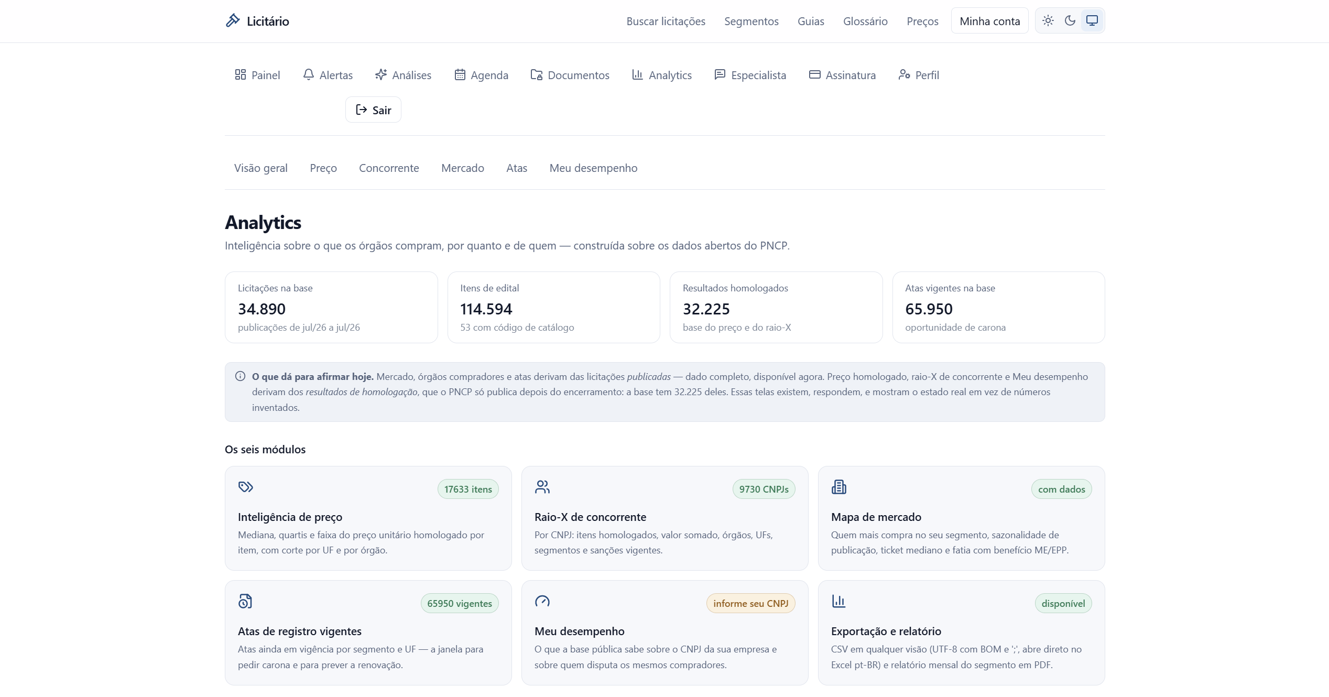Open Especialista chat icon
The height and width of the screenshot is (697, 1329).
point(720,75)
